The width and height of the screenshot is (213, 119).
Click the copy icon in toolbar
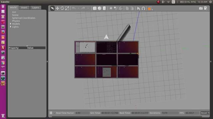(x=127, y=8)
